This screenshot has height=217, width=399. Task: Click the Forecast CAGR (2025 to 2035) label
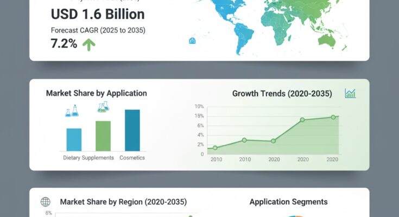(x=98, y=30)
